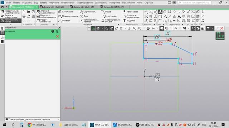Image resolution: width=229 pixels, height=128 pixels.
Task: Switch to Деталь БЕЗ ИМЕНИ2 tab
Action: pos(84,7)
